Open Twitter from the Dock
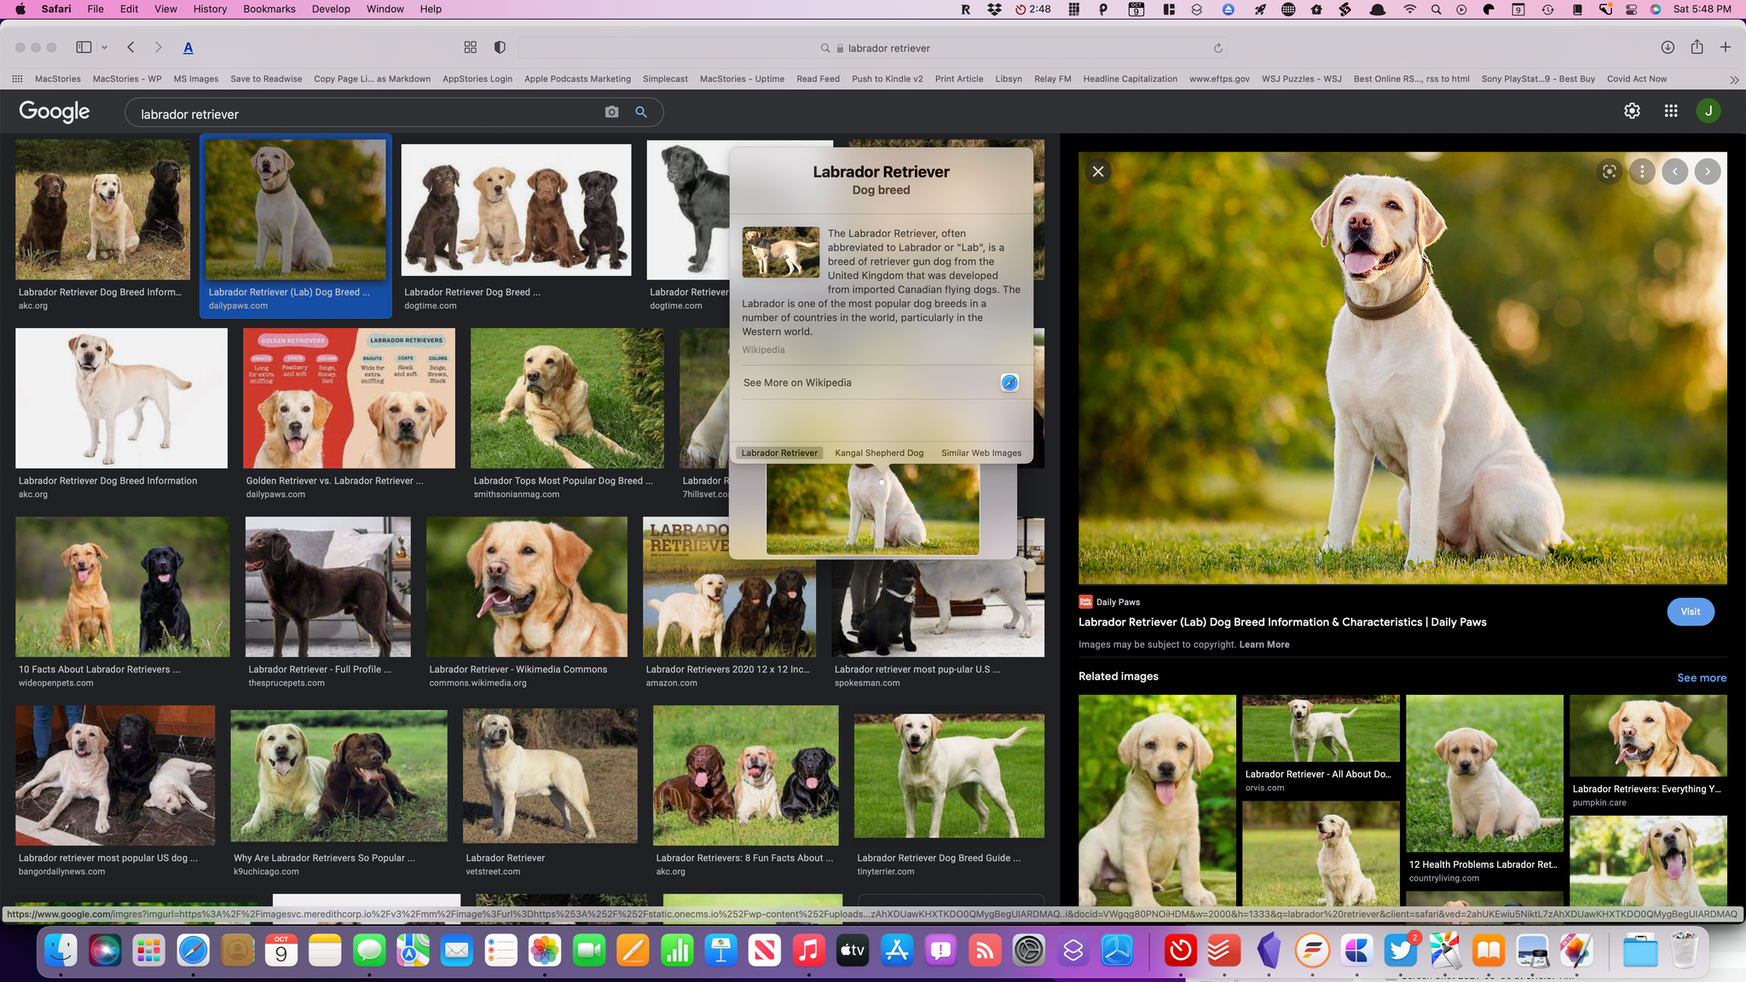Image resolution: width=1746 pixels, height=982 pixels. coord(1400,950)
